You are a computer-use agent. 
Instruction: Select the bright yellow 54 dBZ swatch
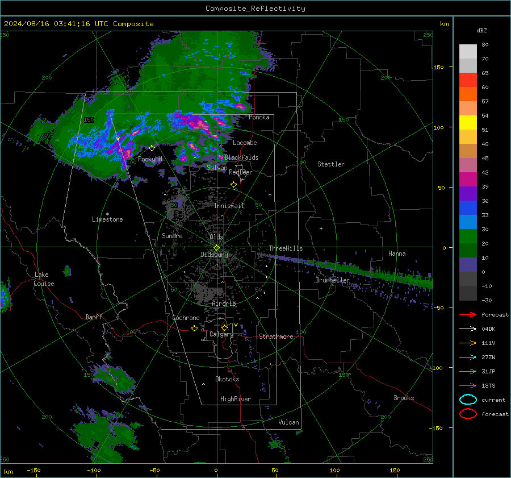click(468, 122)
